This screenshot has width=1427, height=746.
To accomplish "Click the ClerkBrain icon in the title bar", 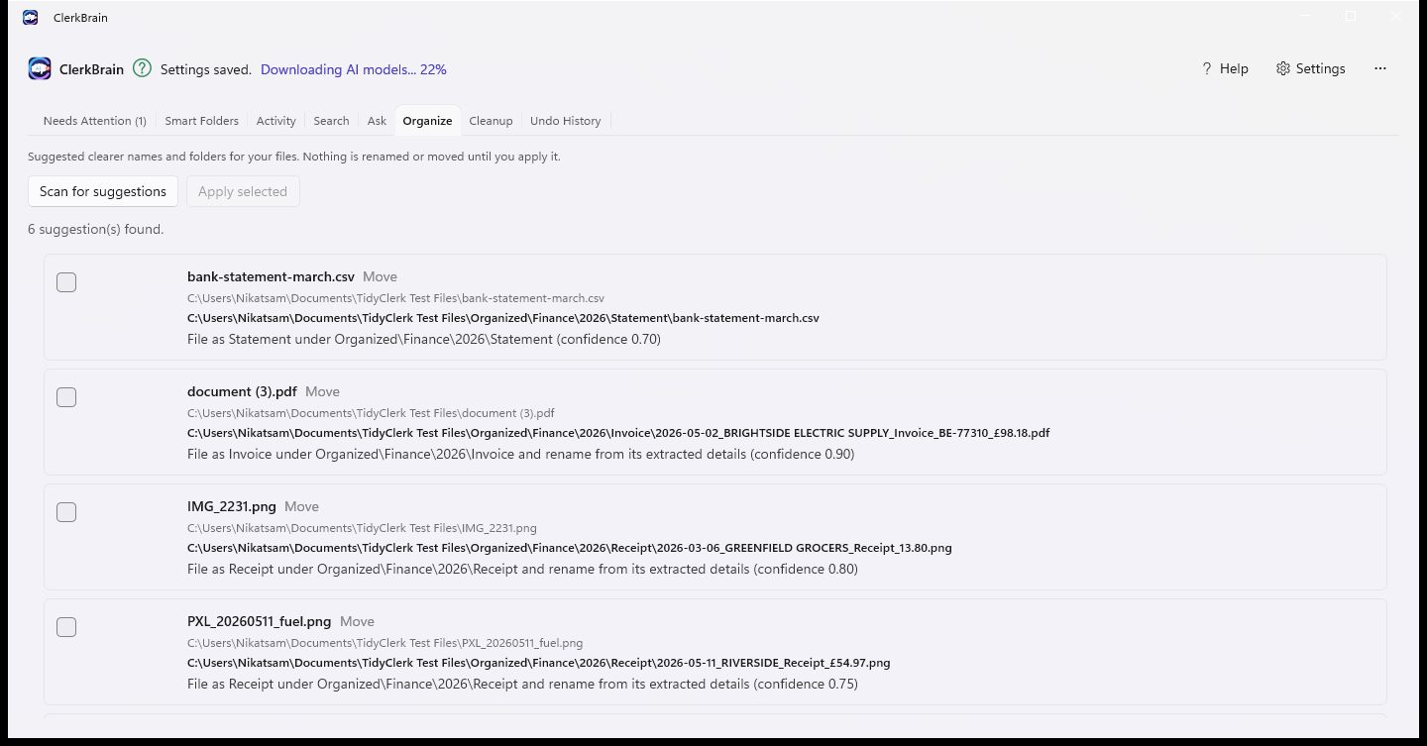I will pyautogui.click(x=31, y=17).
